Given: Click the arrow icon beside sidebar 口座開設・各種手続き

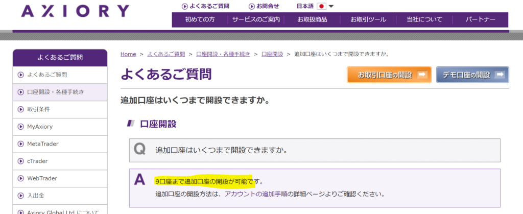Looking at the screenshot, I should pos(20,92).
